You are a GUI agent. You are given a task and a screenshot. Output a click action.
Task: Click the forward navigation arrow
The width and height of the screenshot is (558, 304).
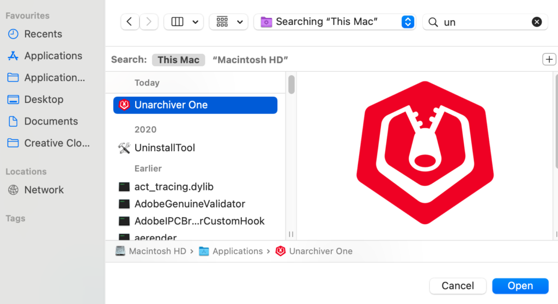(x=149, y=22)
